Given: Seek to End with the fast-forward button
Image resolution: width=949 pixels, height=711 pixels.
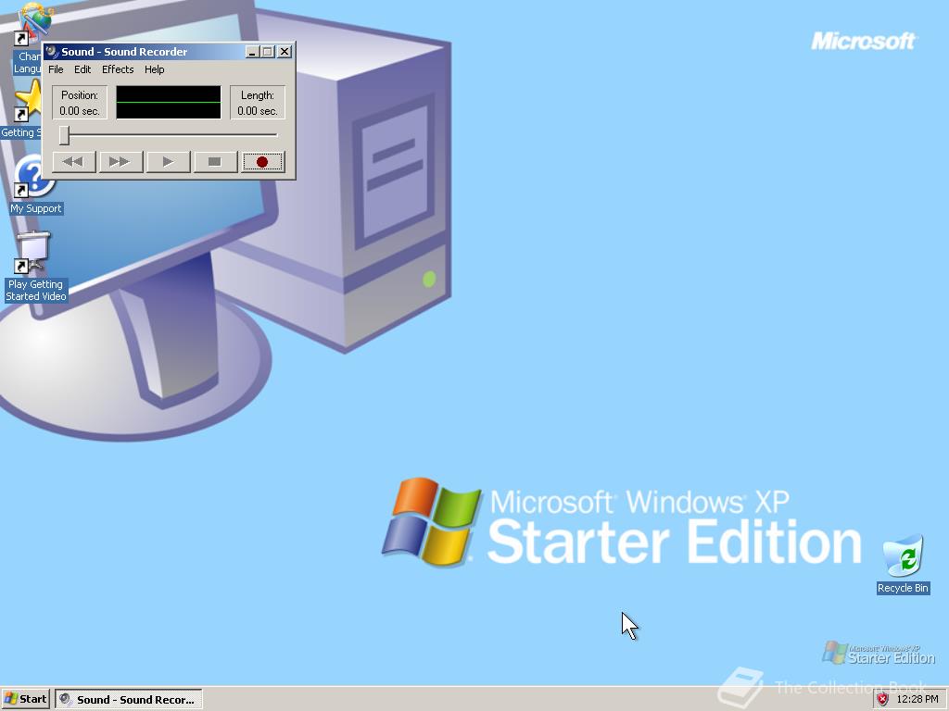Looking at the screenshot, I should pos(120,162).
